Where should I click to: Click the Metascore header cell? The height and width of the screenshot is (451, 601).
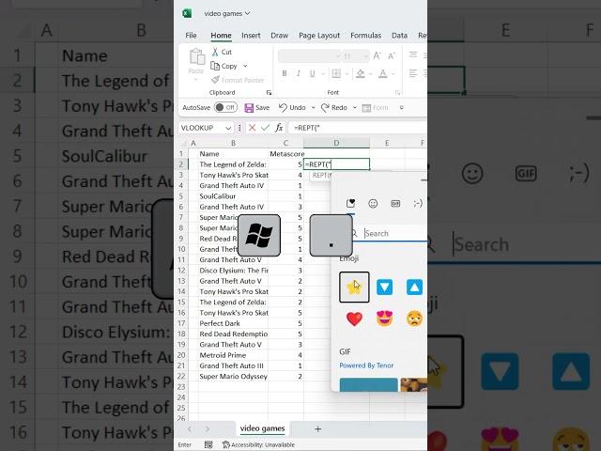(285, 154)
